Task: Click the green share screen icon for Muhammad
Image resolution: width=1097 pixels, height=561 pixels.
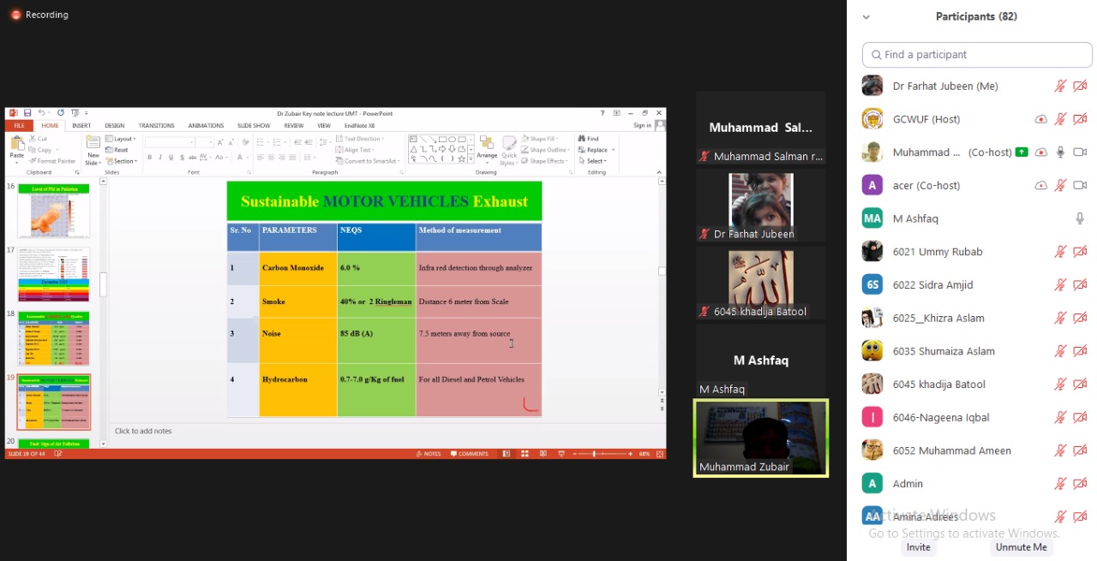Action: 1022,152
